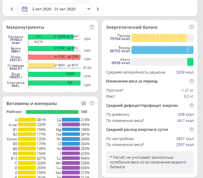Go to next period with right arrow
This screenshot has height=178, width=203.
click(x=98, y=9)
